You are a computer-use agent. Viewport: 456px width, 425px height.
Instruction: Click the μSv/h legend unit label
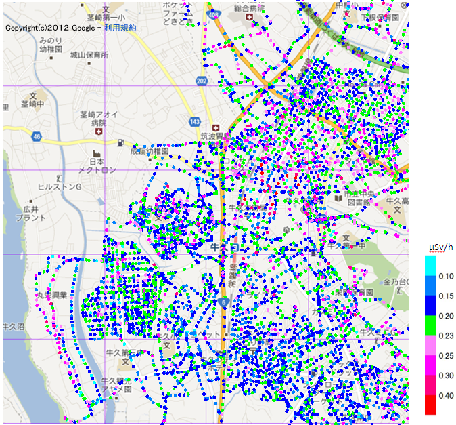point(441,247)
